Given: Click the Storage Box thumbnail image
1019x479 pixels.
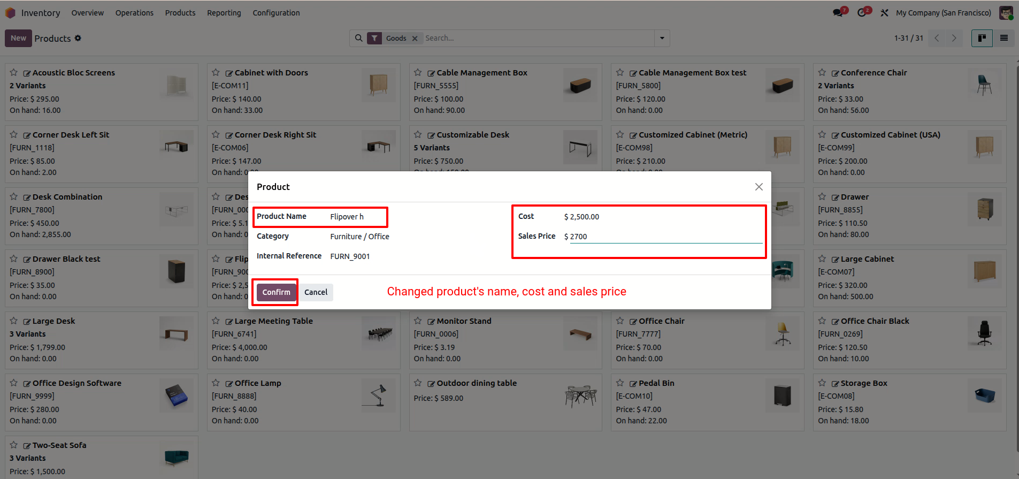Looking at the screenshot, I should [x=985, y=396].
